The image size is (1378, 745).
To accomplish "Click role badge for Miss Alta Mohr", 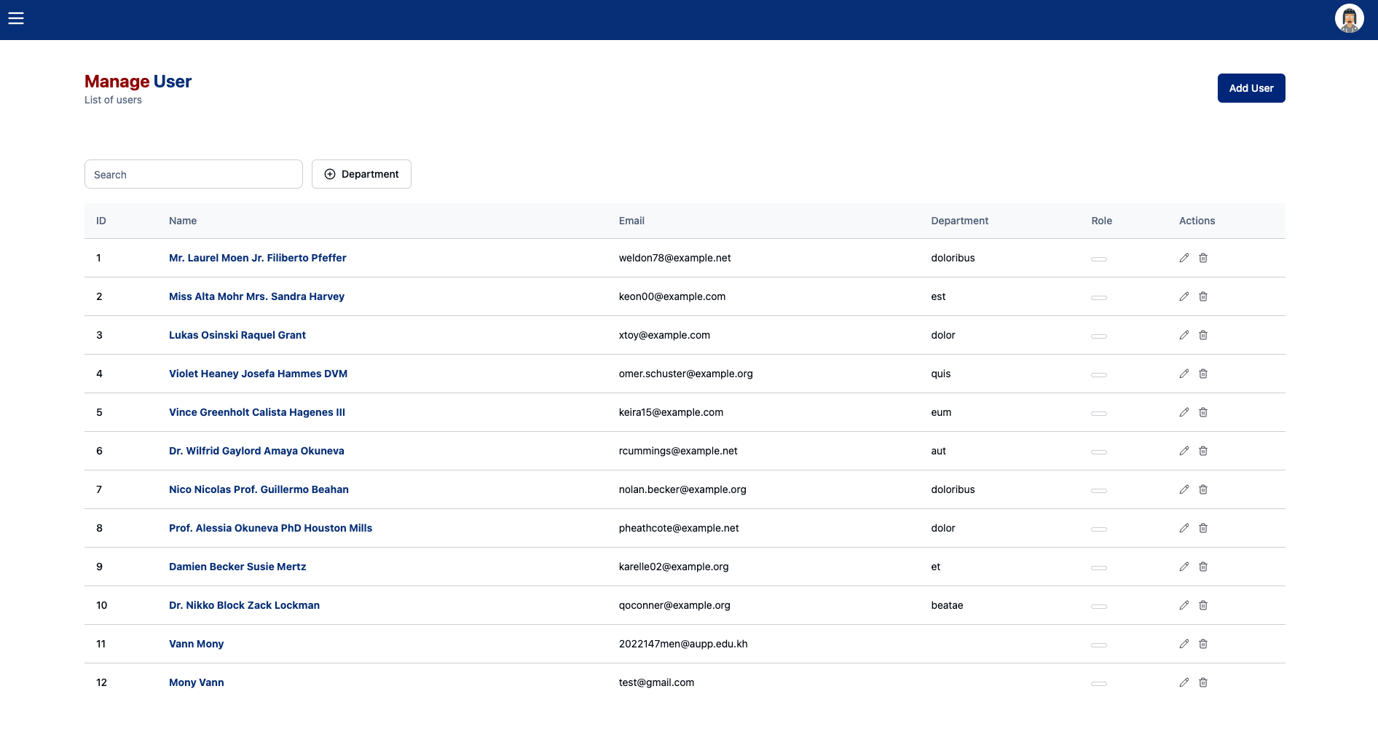I will coord(1098,297).
